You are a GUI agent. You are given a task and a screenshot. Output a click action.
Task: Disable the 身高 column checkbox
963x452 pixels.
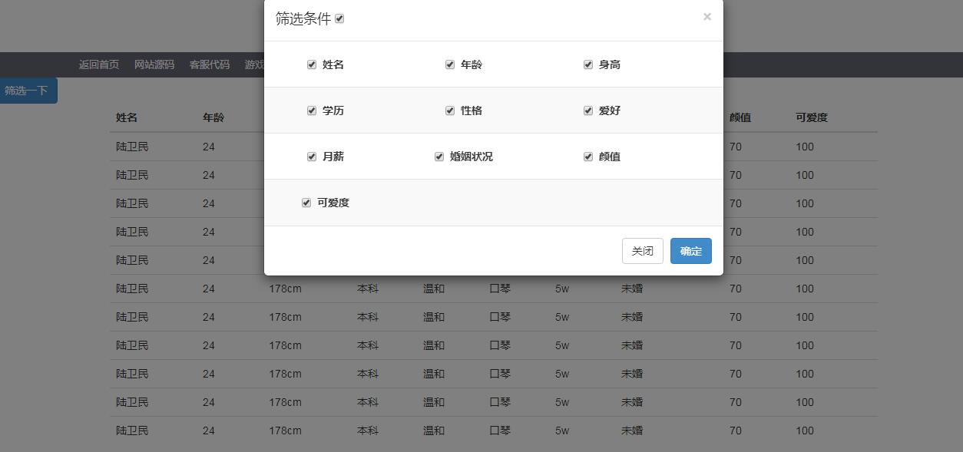(x=588, y=64)
